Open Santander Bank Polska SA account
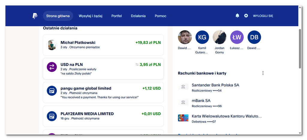 click(x=221, y=87)
